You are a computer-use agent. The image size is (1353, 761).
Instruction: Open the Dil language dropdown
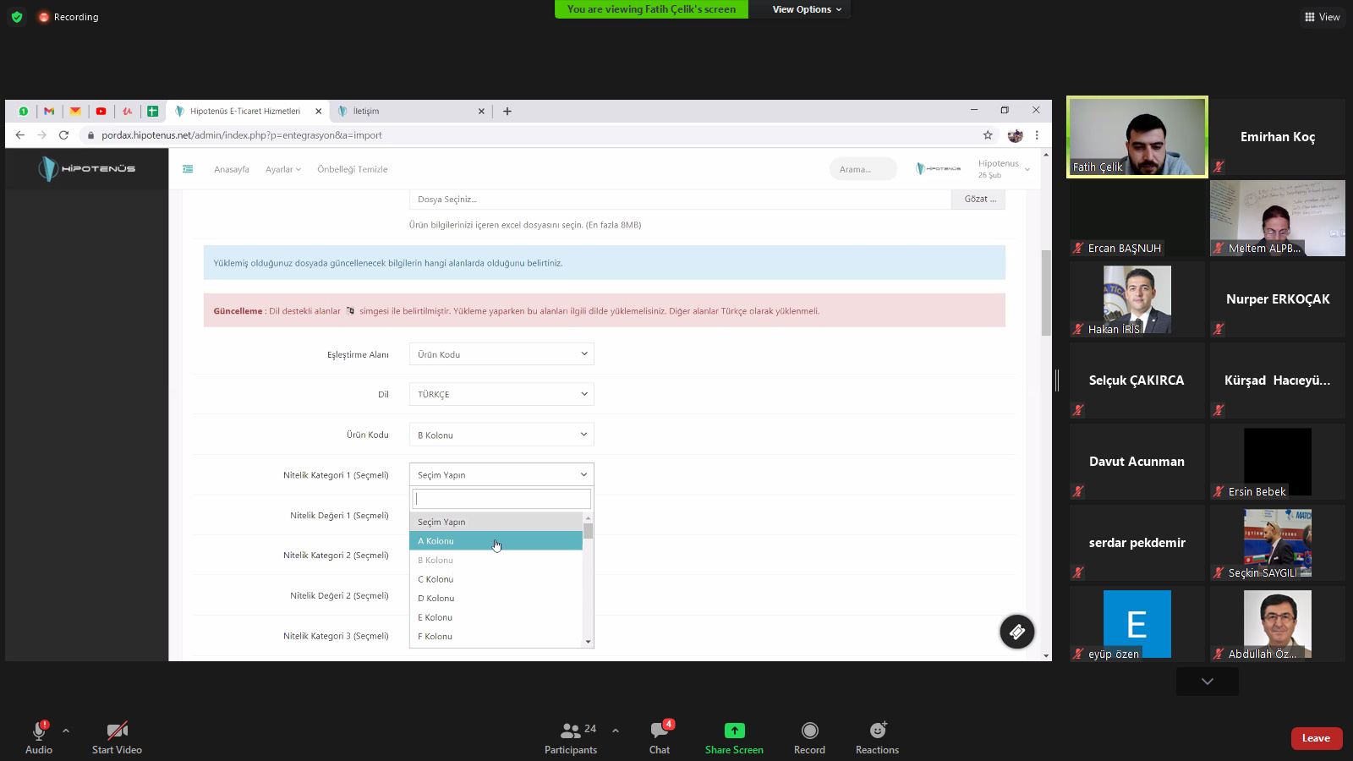point(501,394)
